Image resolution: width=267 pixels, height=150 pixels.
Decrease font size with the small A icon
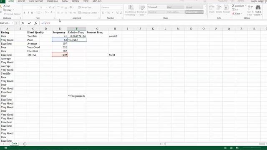pyautogui.click(x=53, y=7)
